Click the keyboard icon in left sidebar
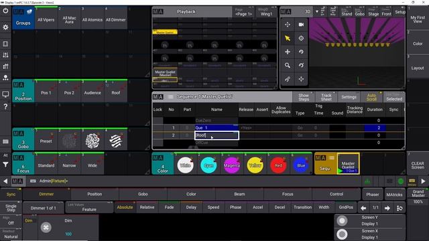The width and height of the screenshot is (429, 241). pos(5,141)
